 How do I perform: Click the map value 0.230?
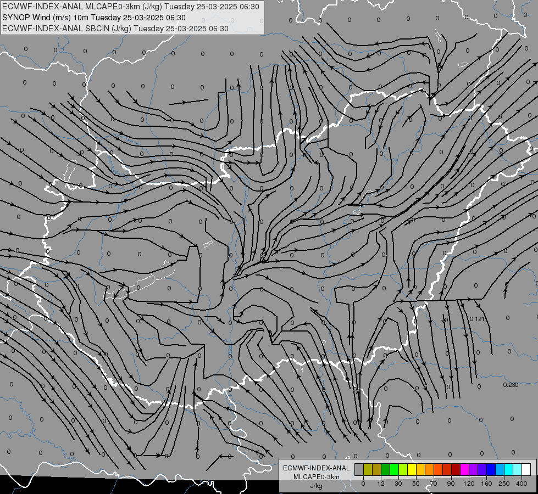tap(511, 385)
